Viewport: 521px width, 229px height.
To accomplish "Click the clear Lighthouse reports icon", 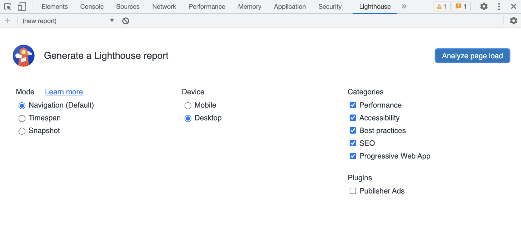I will point(125,20).
